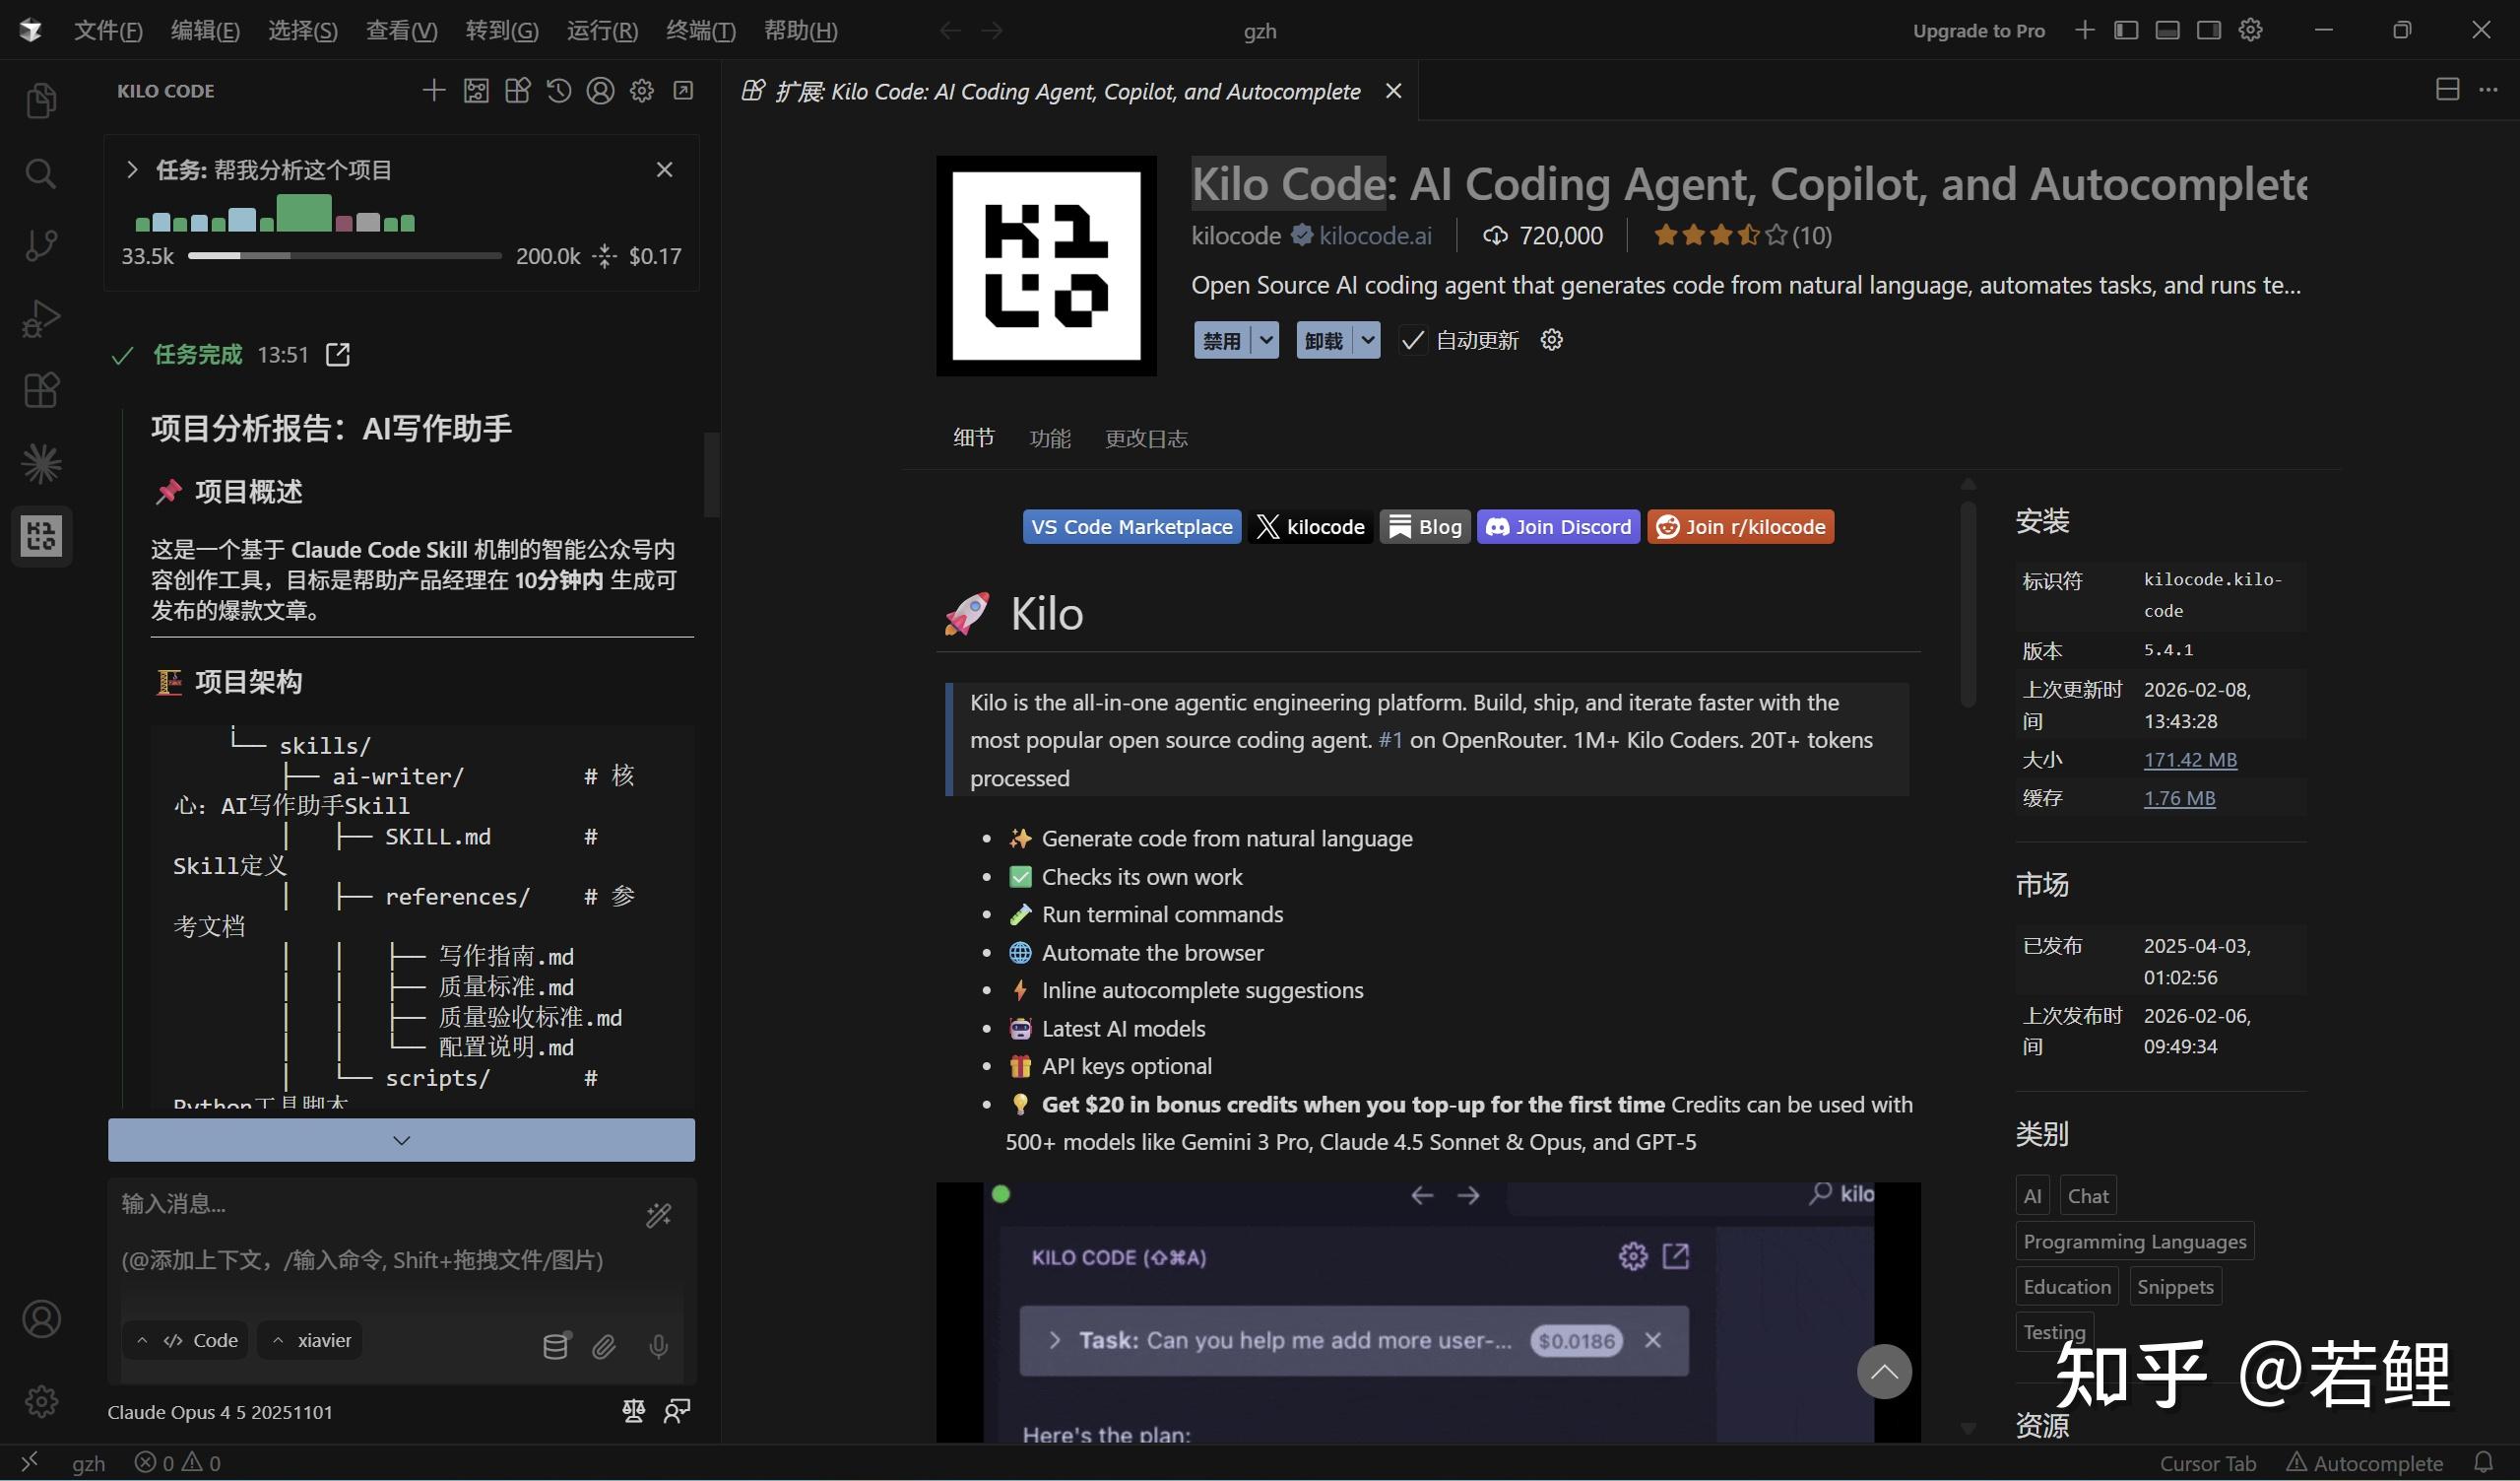Toggle Autocomplete in the status bar
This screenshot has width=2520, height=1481.
pyautogui.click(x=2365, y=1463)
